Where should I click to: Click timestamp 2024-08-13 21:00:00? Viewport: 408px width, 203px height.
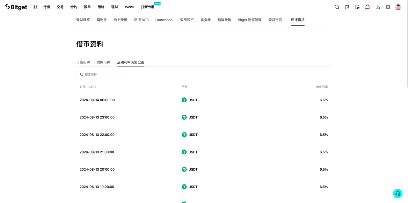(x=97, y=152)
